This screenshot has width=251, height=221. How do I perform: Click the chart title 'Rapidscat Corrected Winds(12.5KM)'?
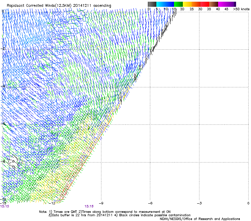pyautogui.click(x=39, y=6)
